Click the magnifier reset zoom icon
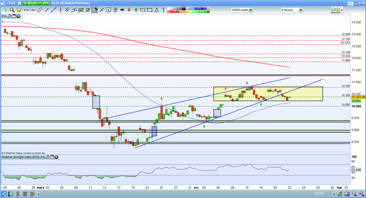 click(347, 194)
